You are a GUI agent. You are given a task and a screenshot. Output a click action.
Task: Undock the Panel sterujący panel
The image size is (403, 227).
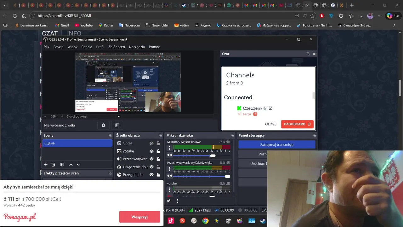(x=314, y=135)
